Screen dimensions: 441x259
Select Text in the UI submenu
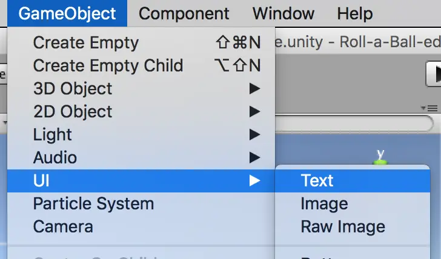[x=353, y=180]
